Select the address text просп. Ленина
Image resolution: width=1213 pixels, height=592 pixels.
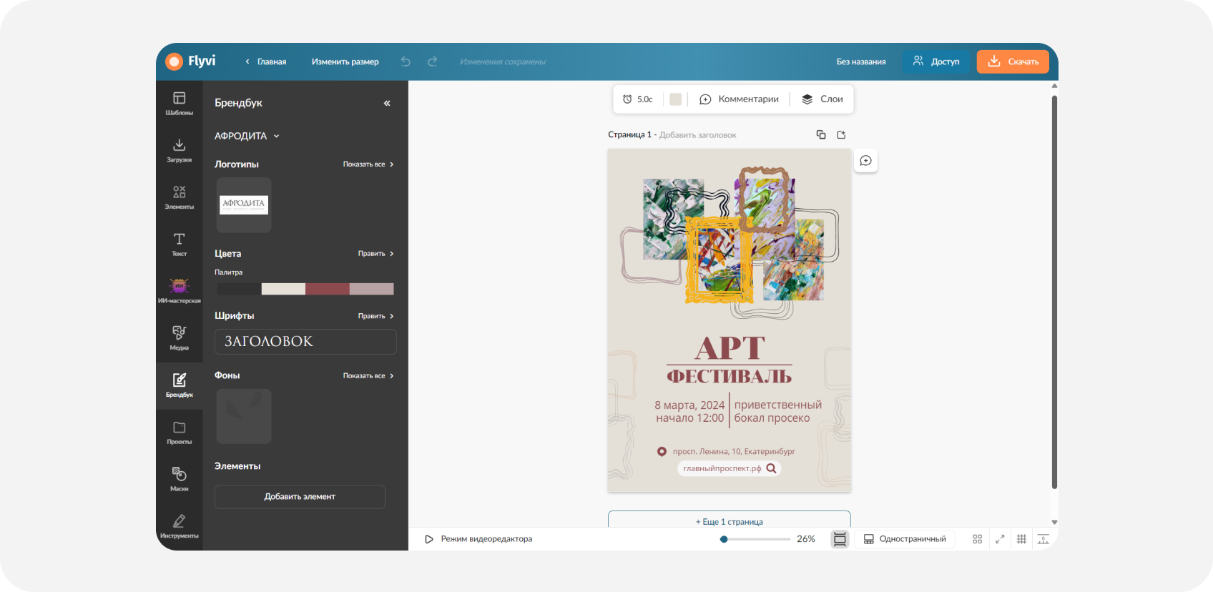(734, 452)
